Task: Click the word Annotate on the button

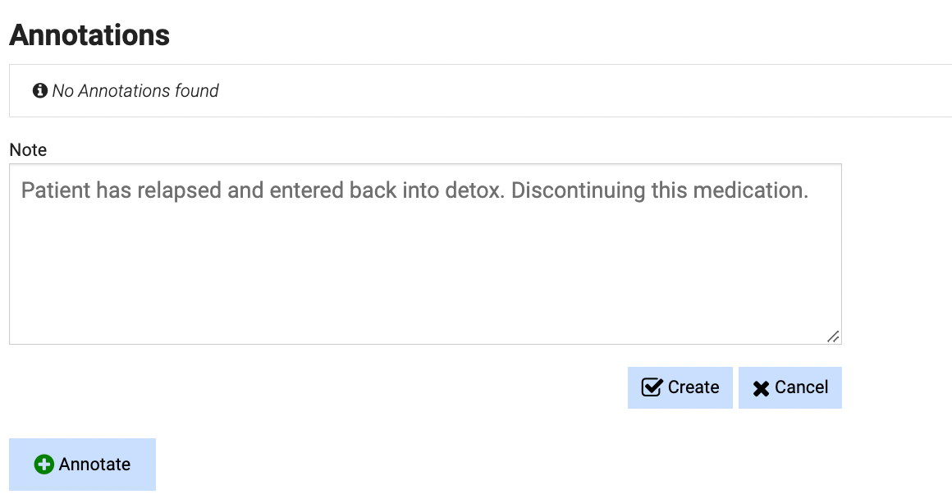Action: tap(94, 465)
